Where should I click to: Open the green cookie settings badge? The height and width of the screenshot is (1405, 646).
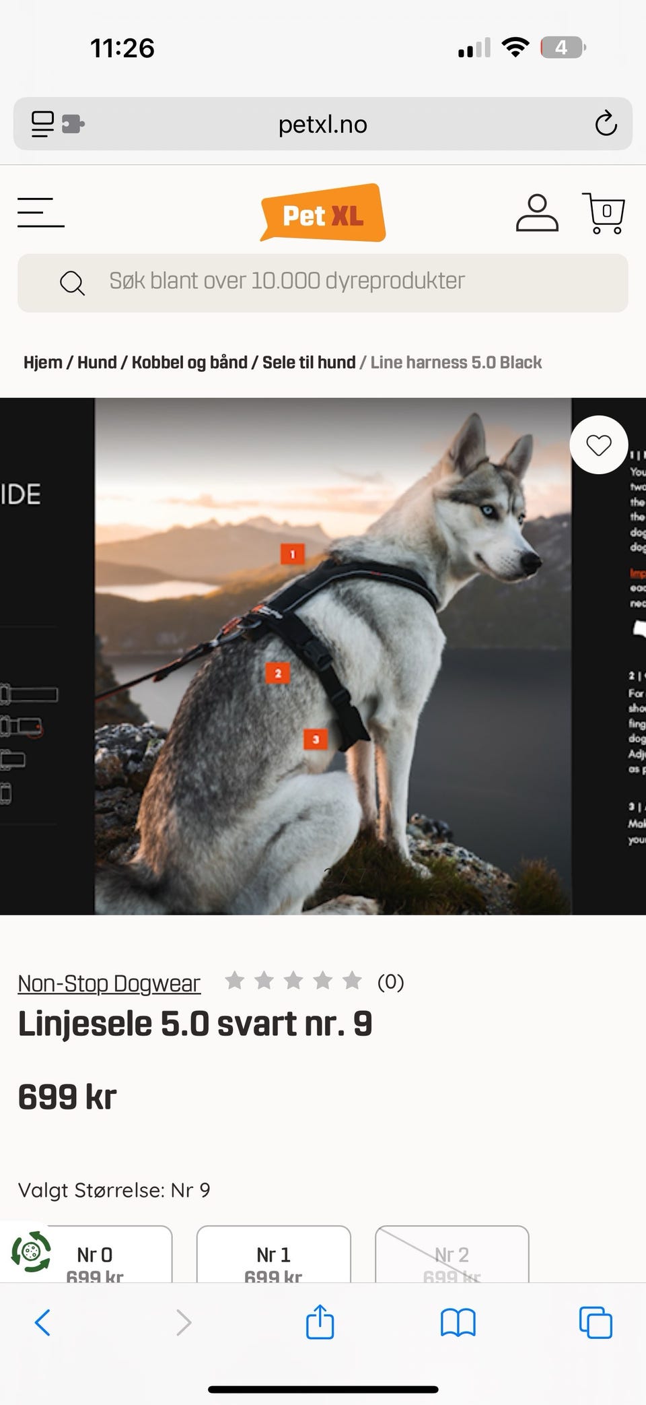tap(30, 1251)
